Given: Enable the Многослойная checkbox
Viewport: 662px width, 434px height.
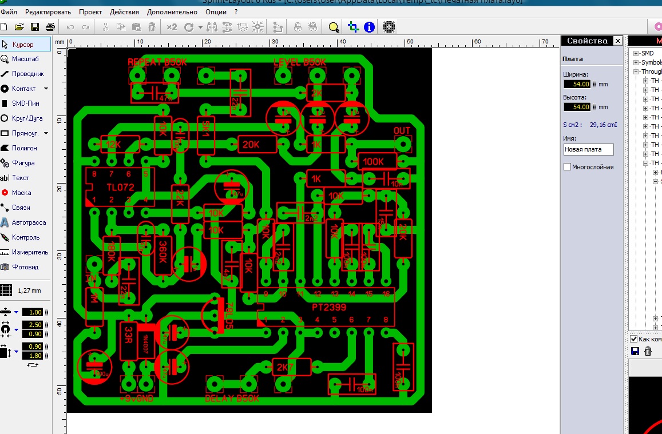Looking at the screenshot, I should (568, 167).
